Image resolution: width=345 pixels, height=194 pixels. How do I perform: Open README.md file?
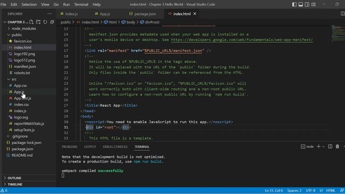click(x=22, y=155)
